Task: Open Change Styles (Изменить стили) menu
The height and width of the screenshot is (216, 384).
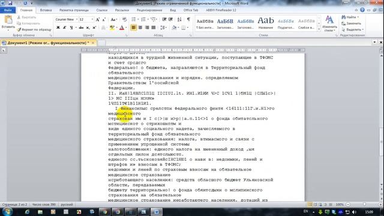Action: [x=329, y=24]
